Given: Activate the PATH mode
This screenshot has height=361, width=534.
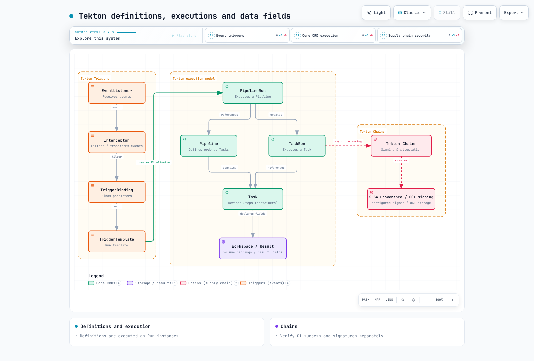Looking at the screenshot, I should [366, 300].
